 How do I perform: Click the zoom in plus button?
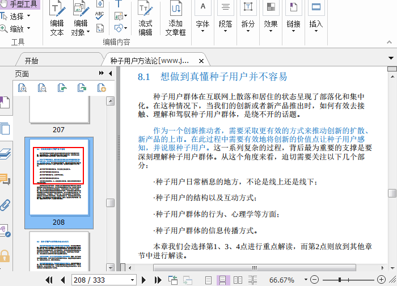(381, 279)
